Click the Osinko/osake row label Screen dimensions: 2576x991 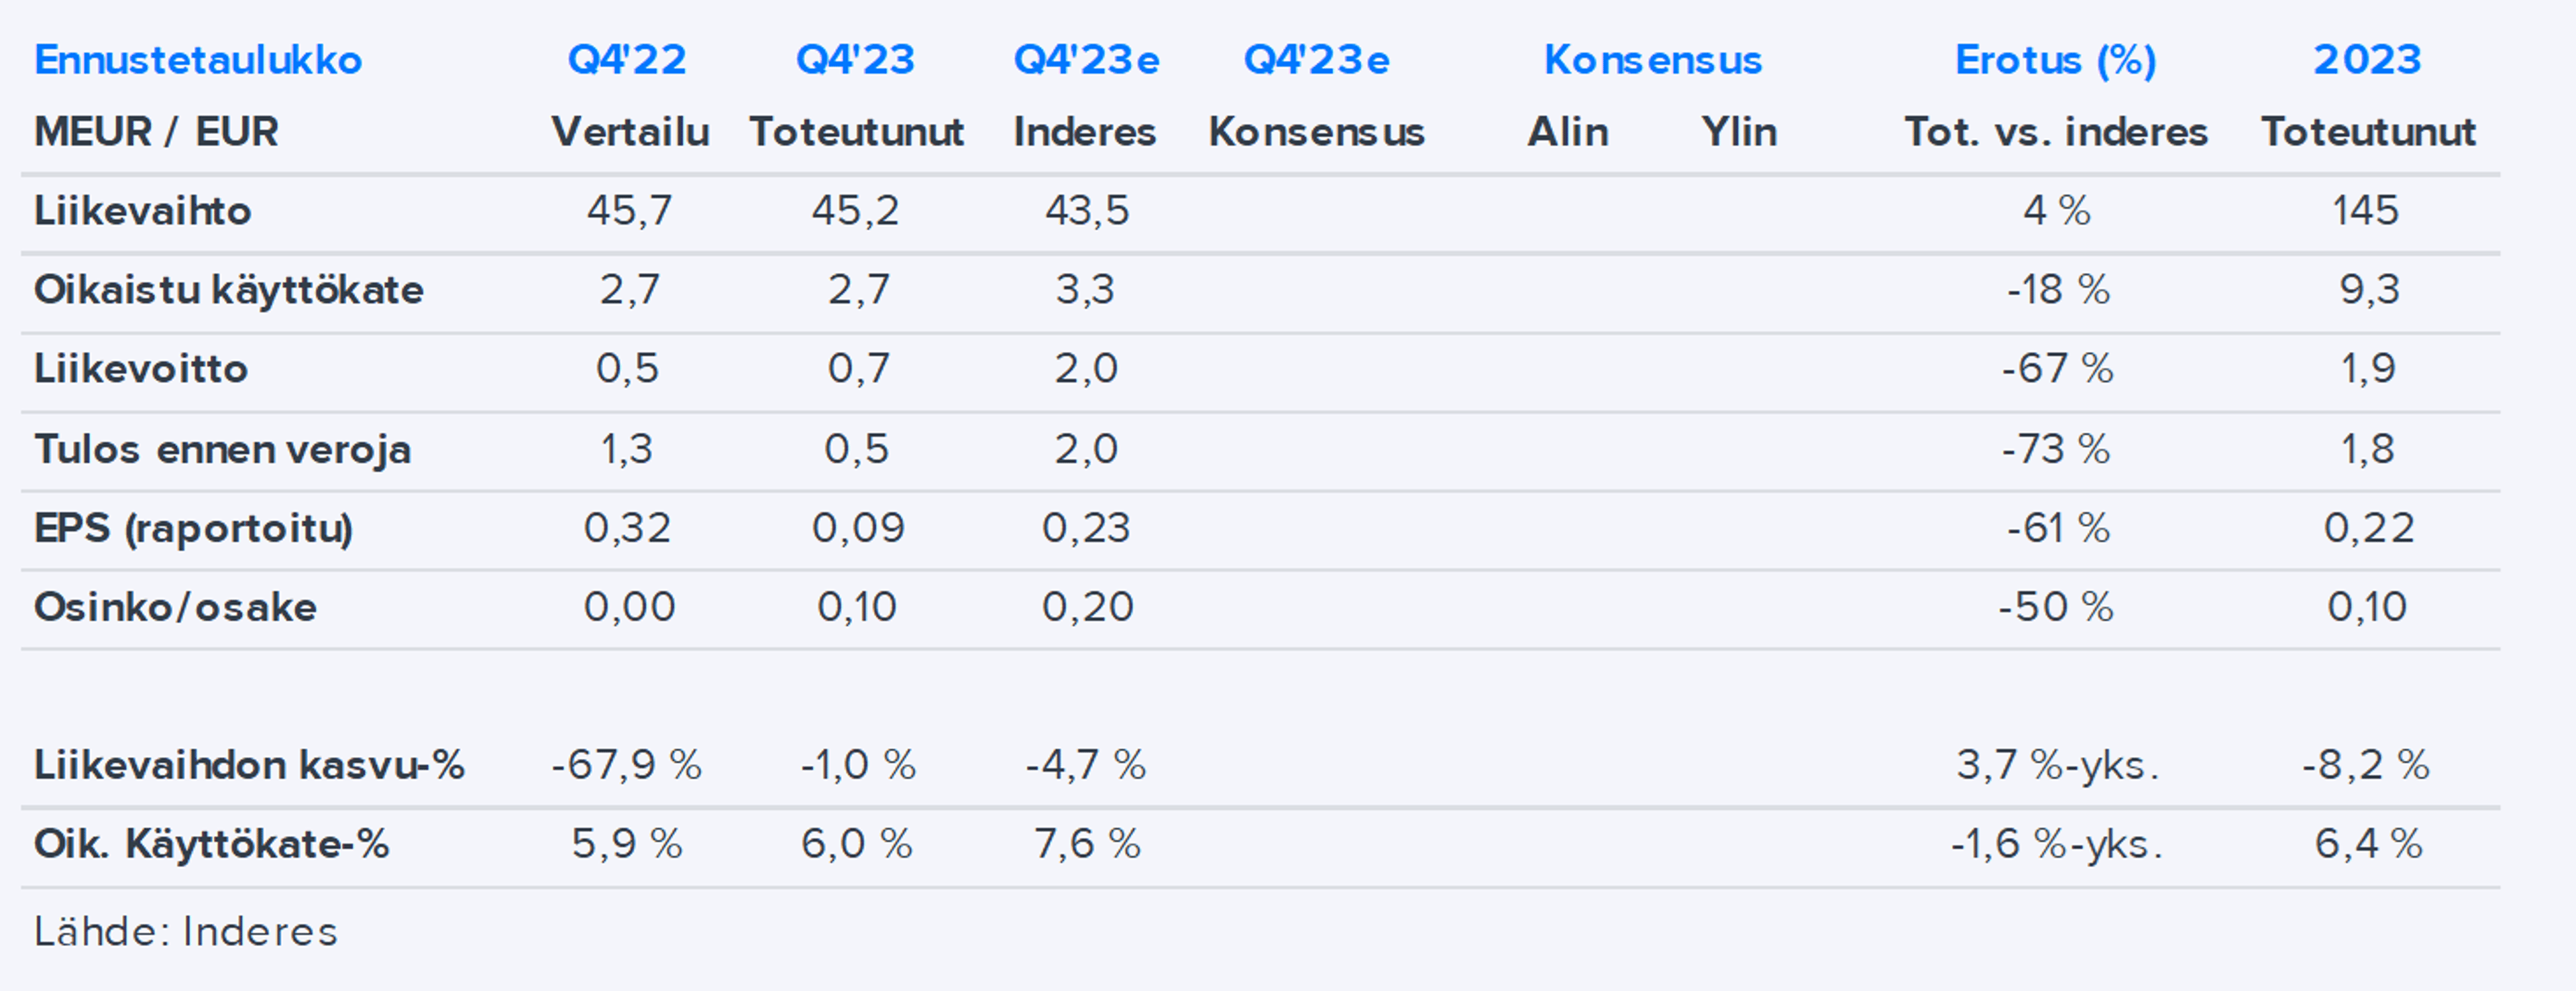click(x=175, y=607)
